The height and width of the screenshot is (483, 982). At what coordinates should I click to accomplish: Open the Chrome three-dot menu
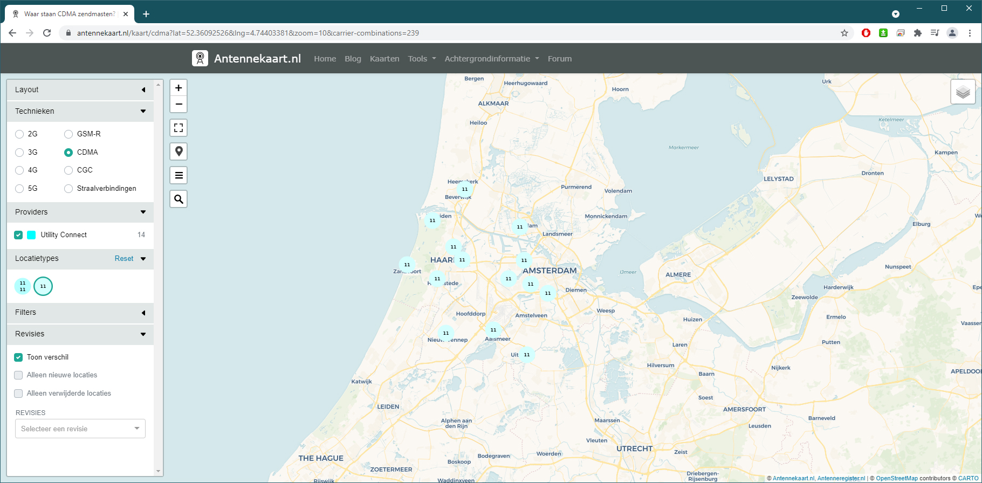tap(970, 33)
